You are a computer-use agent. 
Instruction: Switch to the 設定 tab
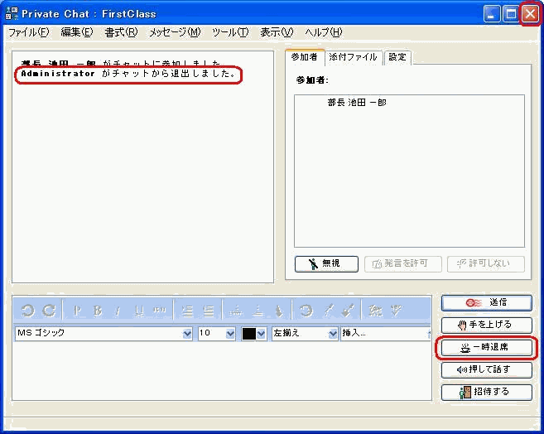click(x=397, y=57)
